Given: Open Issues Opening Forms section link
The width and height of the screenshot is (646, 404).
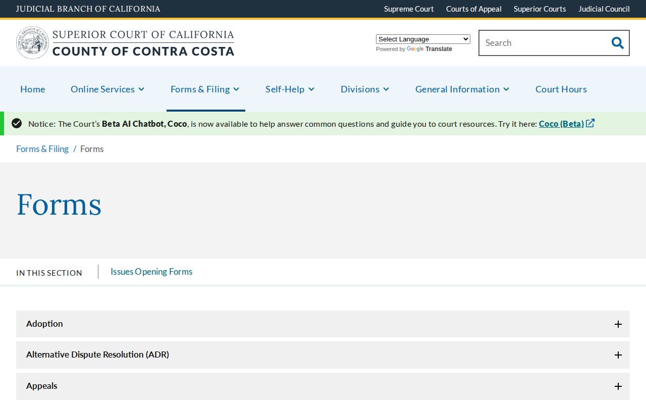Looking at the screenshot, I should tap(151, 272).
